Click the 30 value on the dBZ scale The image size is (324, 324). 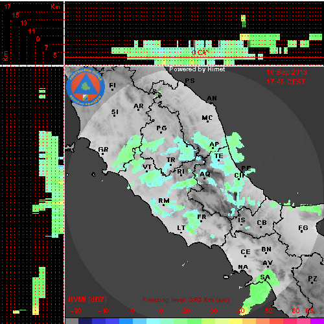213,311
